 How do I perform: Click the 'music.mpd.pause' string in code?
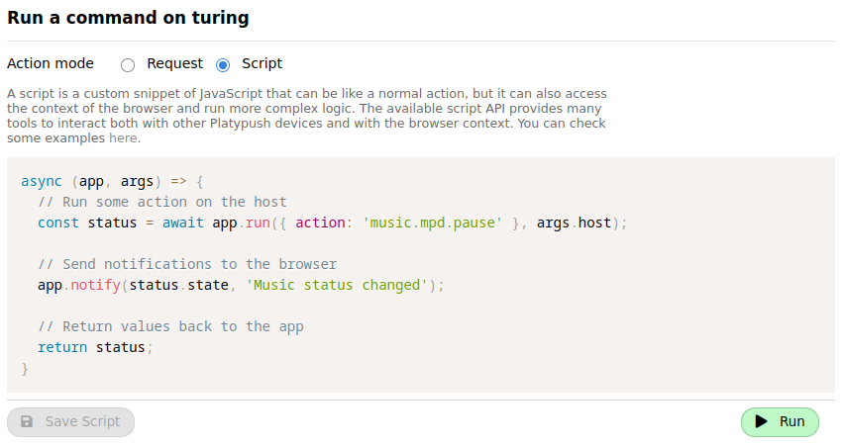coord(433,223)
